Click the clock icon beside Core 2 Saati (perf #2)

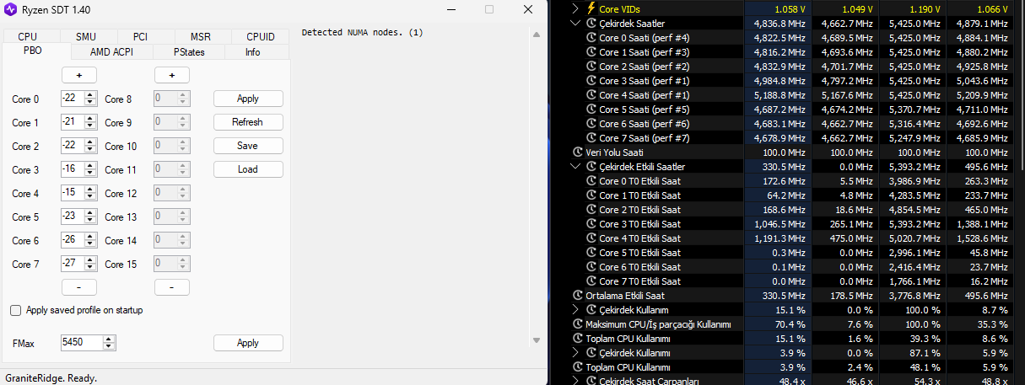[591, 67]
